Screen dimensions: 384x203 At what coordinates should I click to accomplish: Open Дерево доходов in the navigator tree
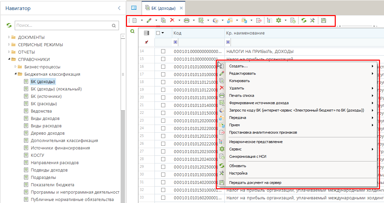coord(48,133)
